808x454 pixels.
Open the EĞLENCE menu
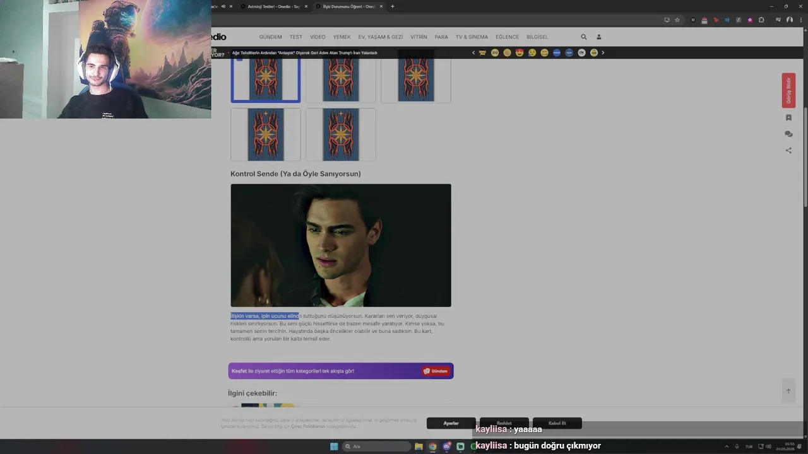[x=508, y=37]
